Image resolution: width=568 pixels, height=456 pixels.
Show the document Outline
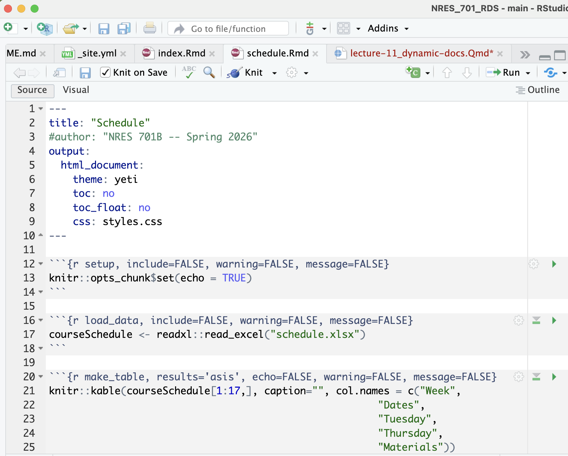(x=537, y=90)
